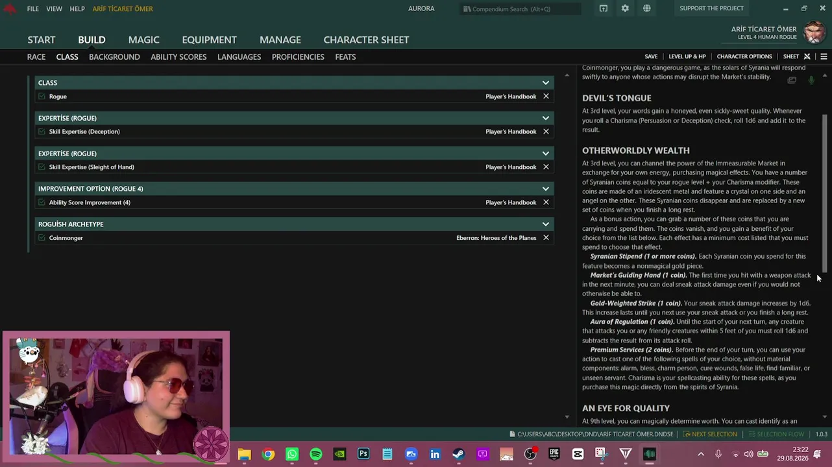Click the character file path in status bar
Viewport: 832px width, 467px height.
(591, 434)
